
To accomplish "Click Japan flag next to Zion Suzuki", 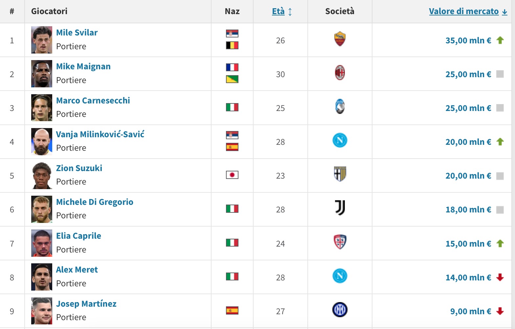I will click(232, 175).
